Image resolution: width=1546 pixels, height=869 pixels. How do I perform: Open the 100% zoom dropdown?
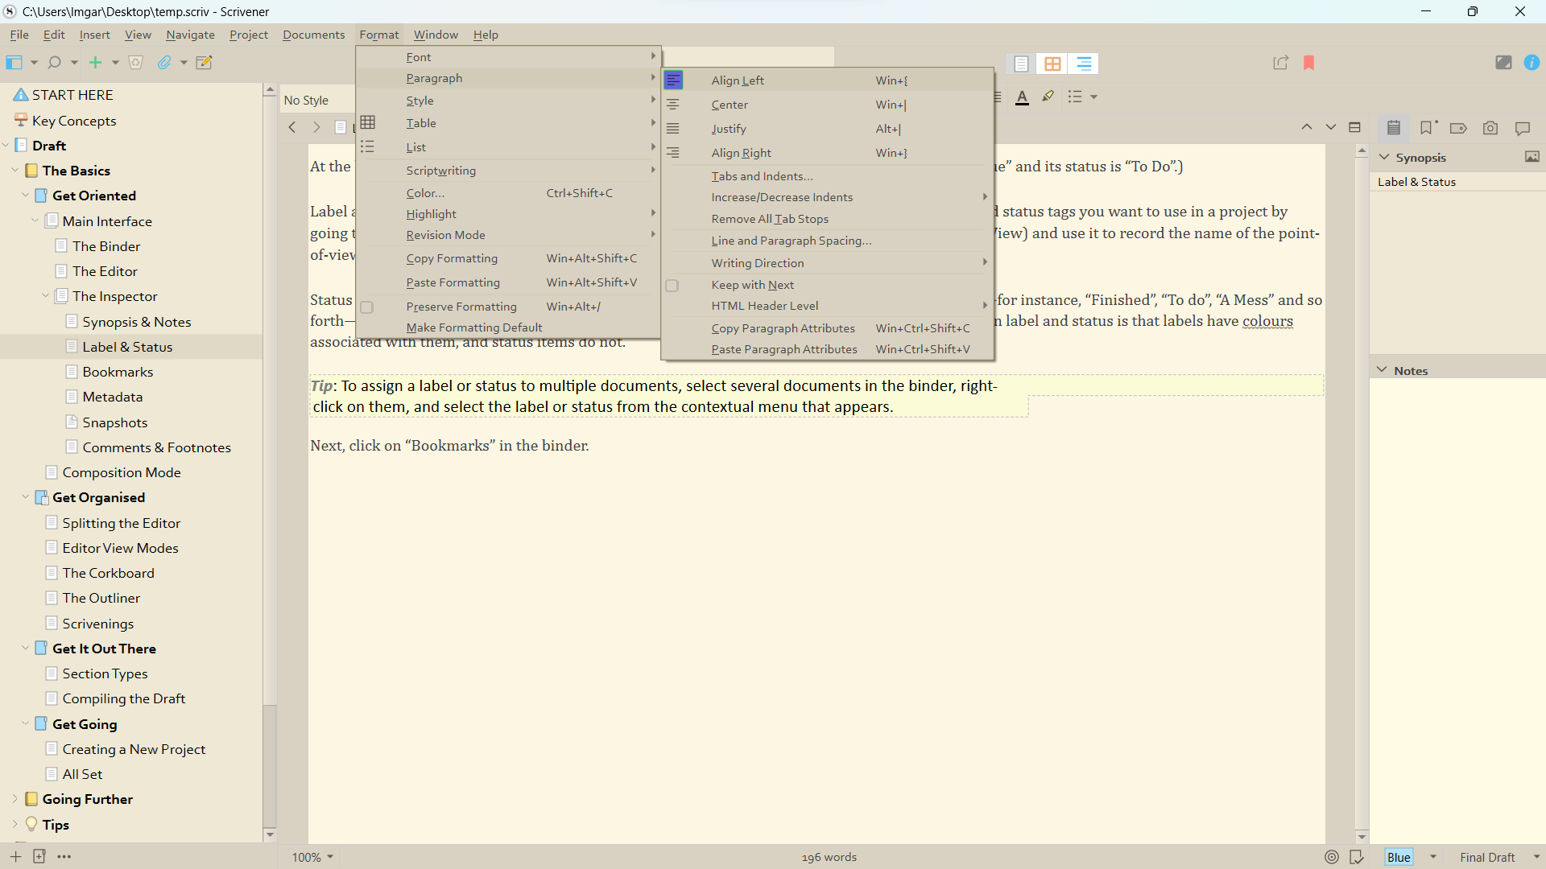click(x=312, y=858)
